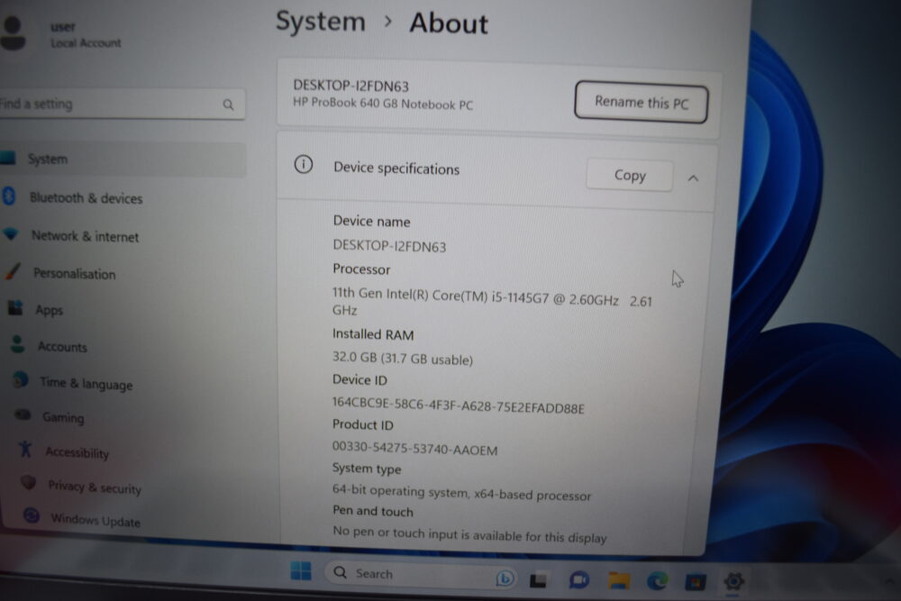Click the 32.0 GB installed RAM value
This screenshot has width=901, height=601.
402,359
